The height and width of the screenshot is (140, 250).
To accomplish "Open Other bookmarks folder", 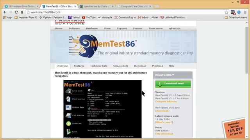I will [x=236, y=17].
